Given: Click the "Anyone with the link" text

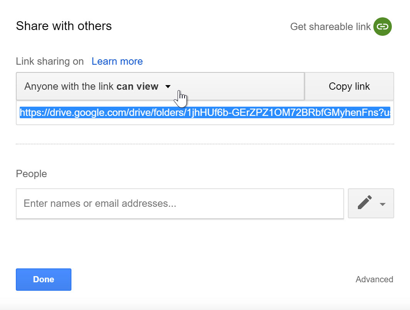Looking at the screenshot, I should click(69, 86).
